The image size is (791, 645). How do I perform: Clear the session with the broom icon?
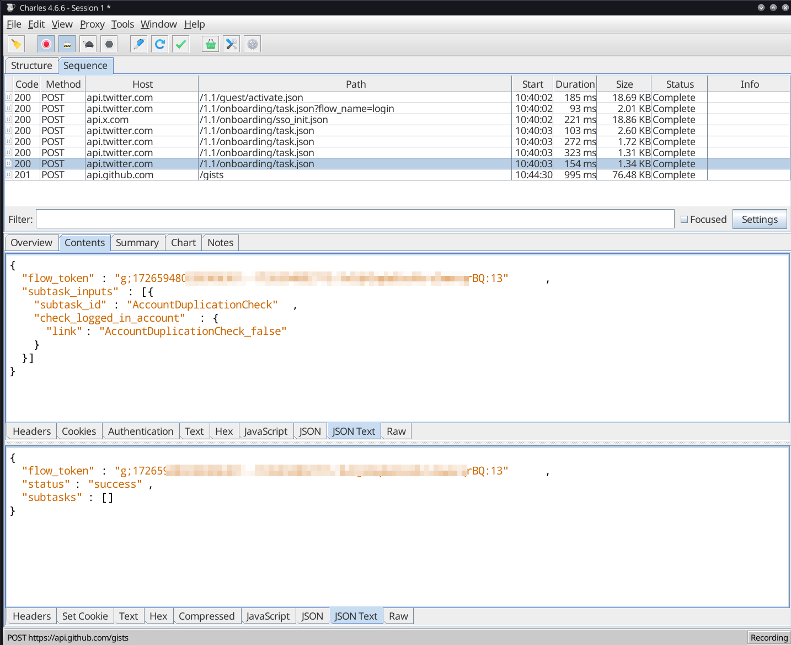pyautogui.click(x=17, y=44)
